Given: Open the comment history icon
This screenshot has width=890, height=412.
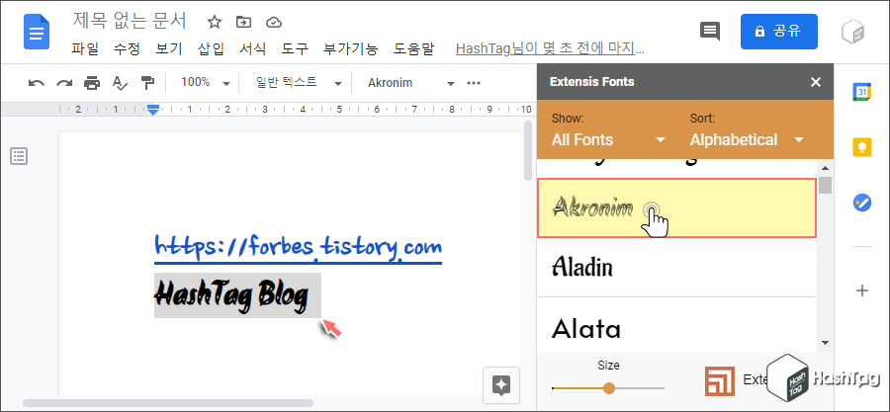Looking at the screenshot, I should (x=709, y=32).
